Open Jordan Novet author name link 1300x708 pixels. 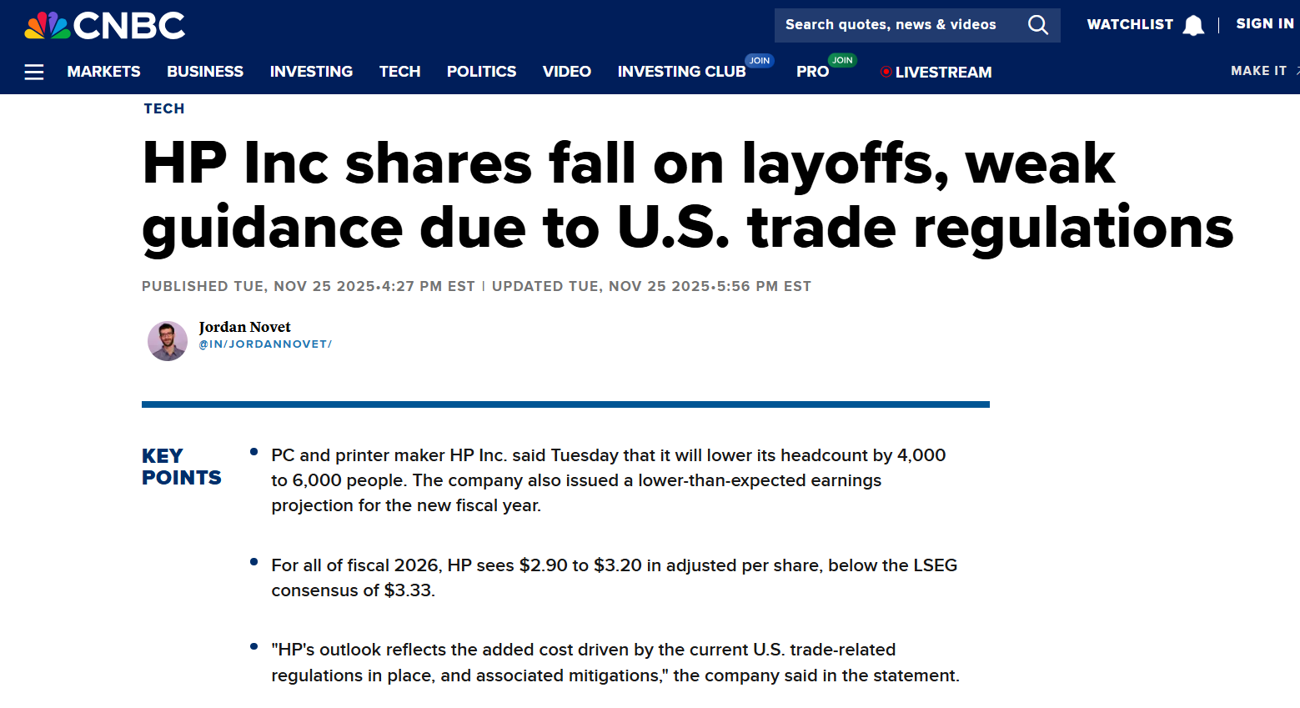[244, 327]
